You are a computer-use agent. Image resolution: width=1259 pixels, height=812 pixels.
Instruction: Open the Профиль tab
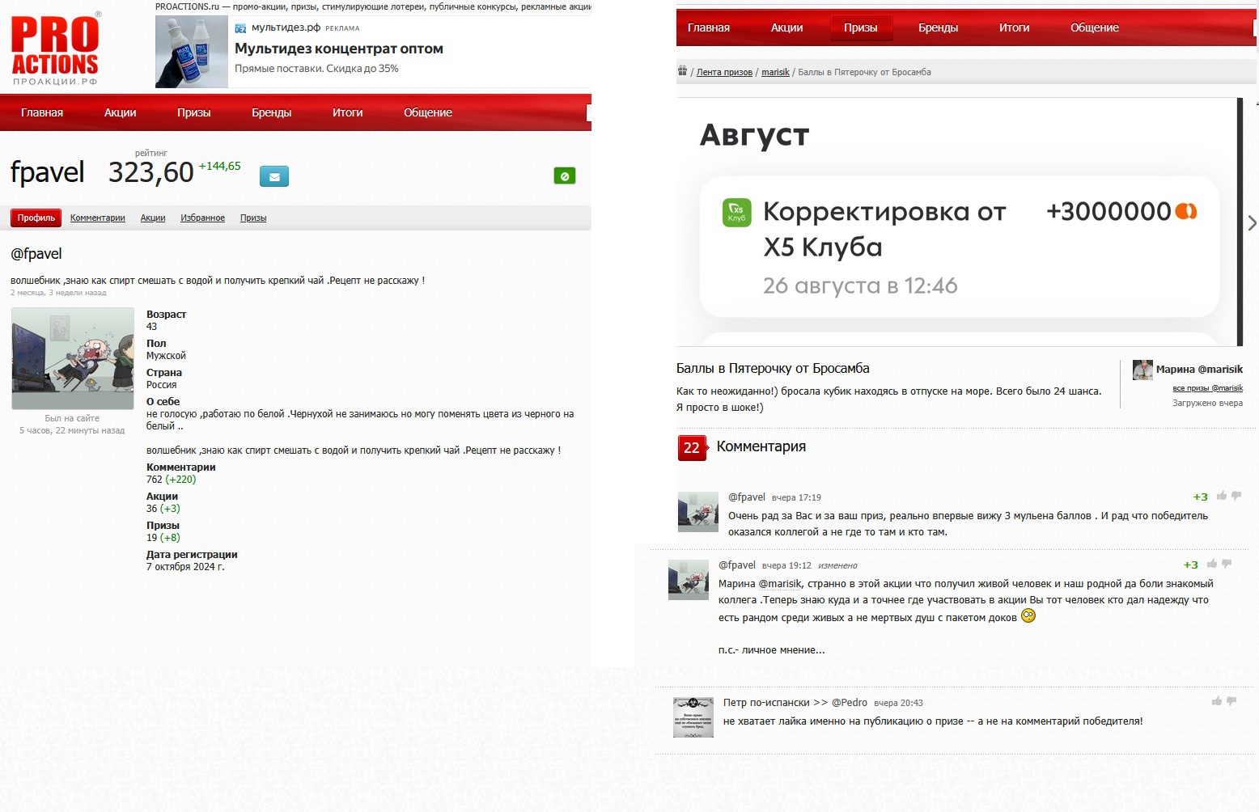click(x=36, y=218)
